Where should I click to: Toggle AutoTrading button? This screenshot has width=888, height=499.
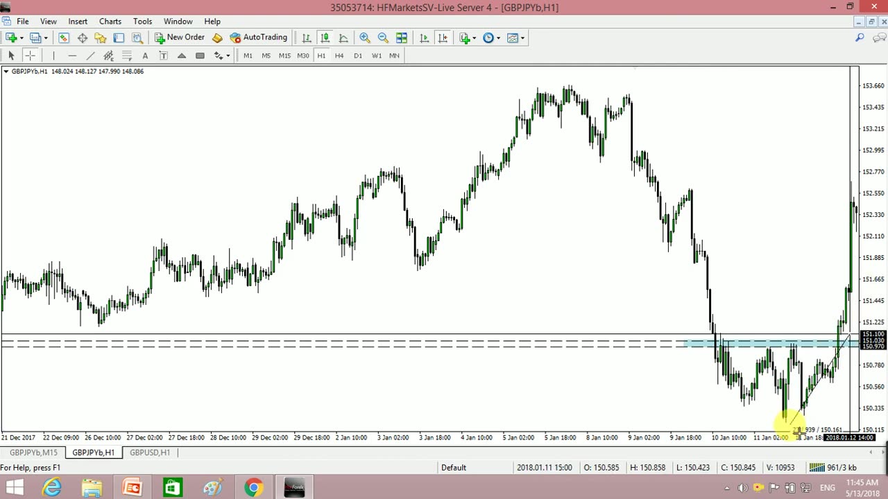pyautogui.click(x=258, y=37)
